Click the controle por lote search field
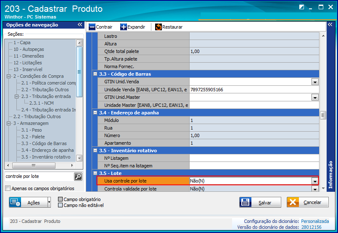 39,177
